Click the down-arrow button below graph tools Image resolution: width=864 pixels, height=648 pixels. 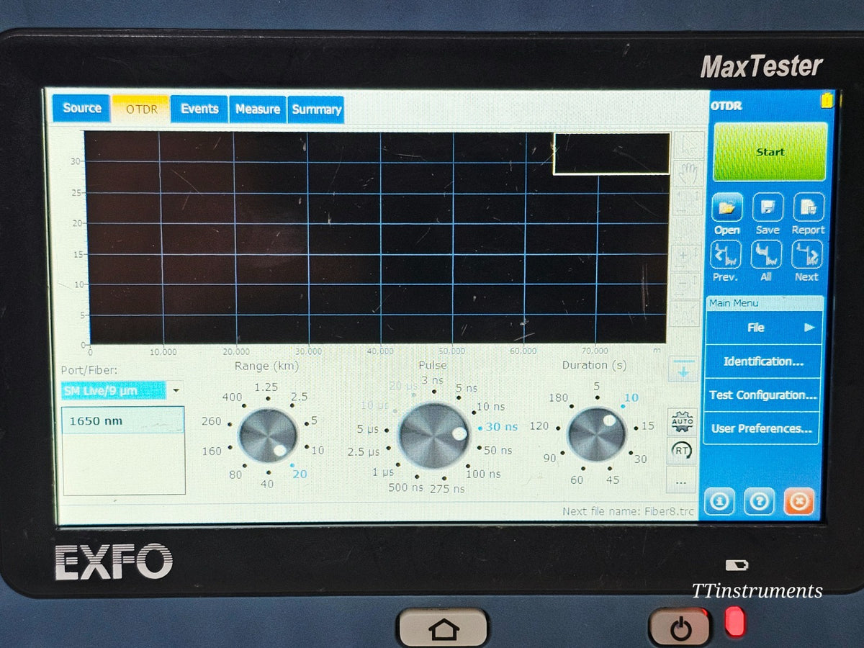(x=683, y=369)
